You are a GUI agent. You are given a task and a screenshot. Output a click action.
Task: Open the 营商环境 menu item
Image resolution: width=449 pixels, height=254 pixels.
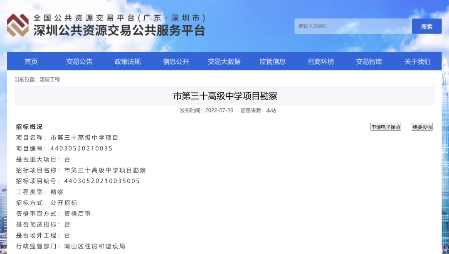pos(321,61)
